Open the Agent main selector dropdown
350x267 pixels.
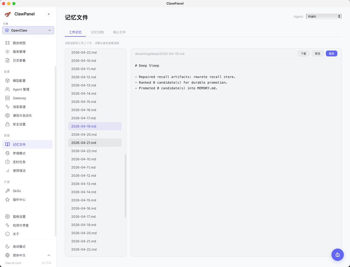click(x=324, y=16)
